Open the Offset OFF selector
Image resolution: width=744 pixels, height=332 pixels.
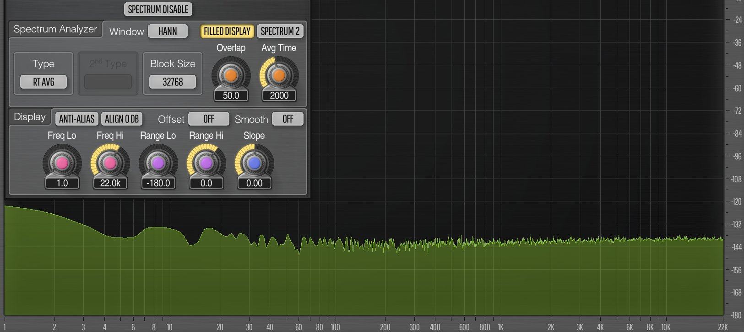coord(208,119)
